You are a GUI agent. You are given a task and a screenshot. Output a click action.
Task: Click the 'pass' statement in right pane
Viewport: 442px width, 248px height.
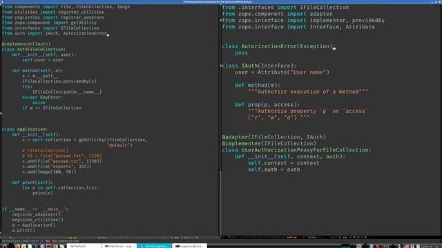241,53
